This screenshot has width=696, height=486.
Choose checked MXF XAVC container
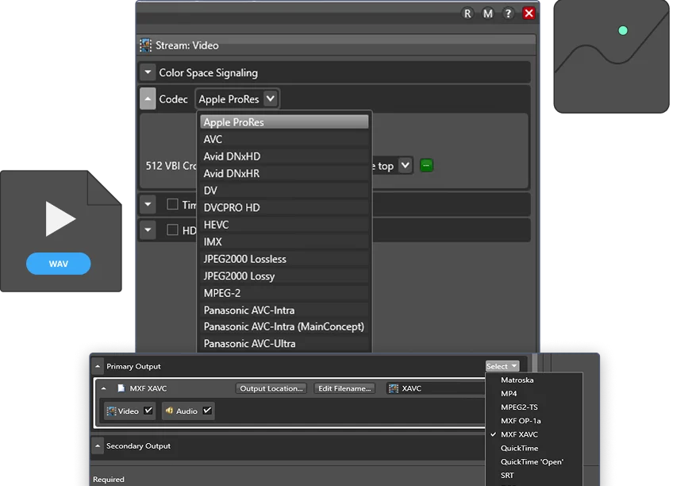pos(534,434)
